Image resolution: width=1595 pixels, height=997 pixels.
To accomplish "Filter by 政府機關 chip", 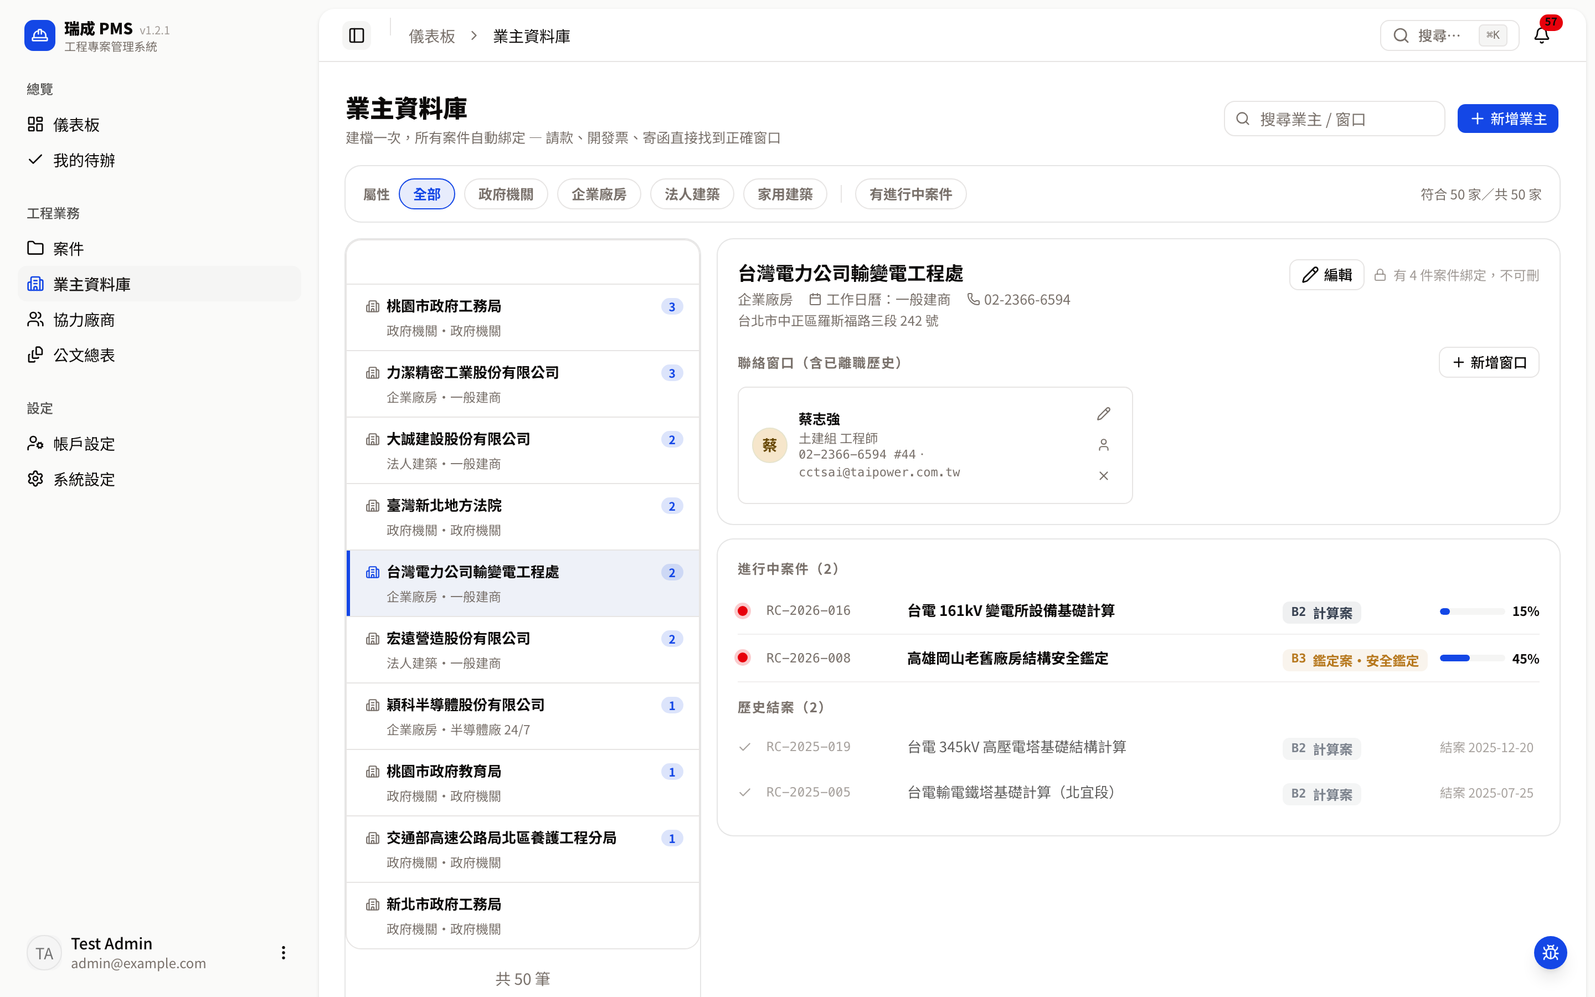I will click(506, 194).
